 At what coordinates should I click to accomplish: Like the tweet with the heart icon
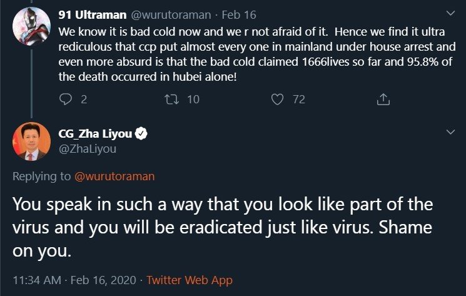[277, 100]
